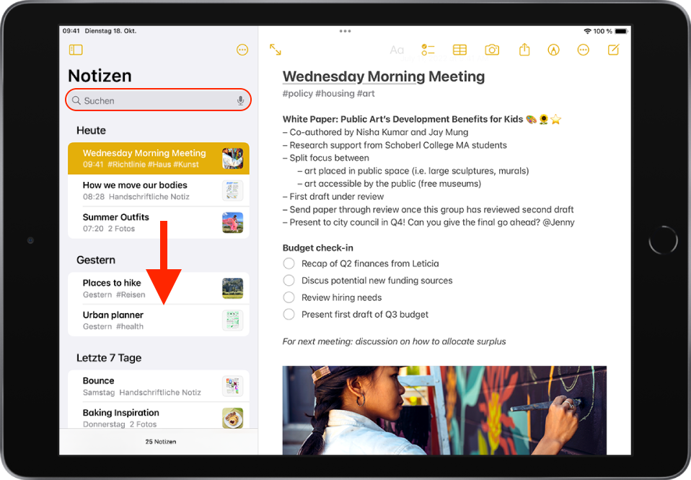Tap Co-authored by Nisha Kumar line
691x480 pixels.
coord(376,132)
